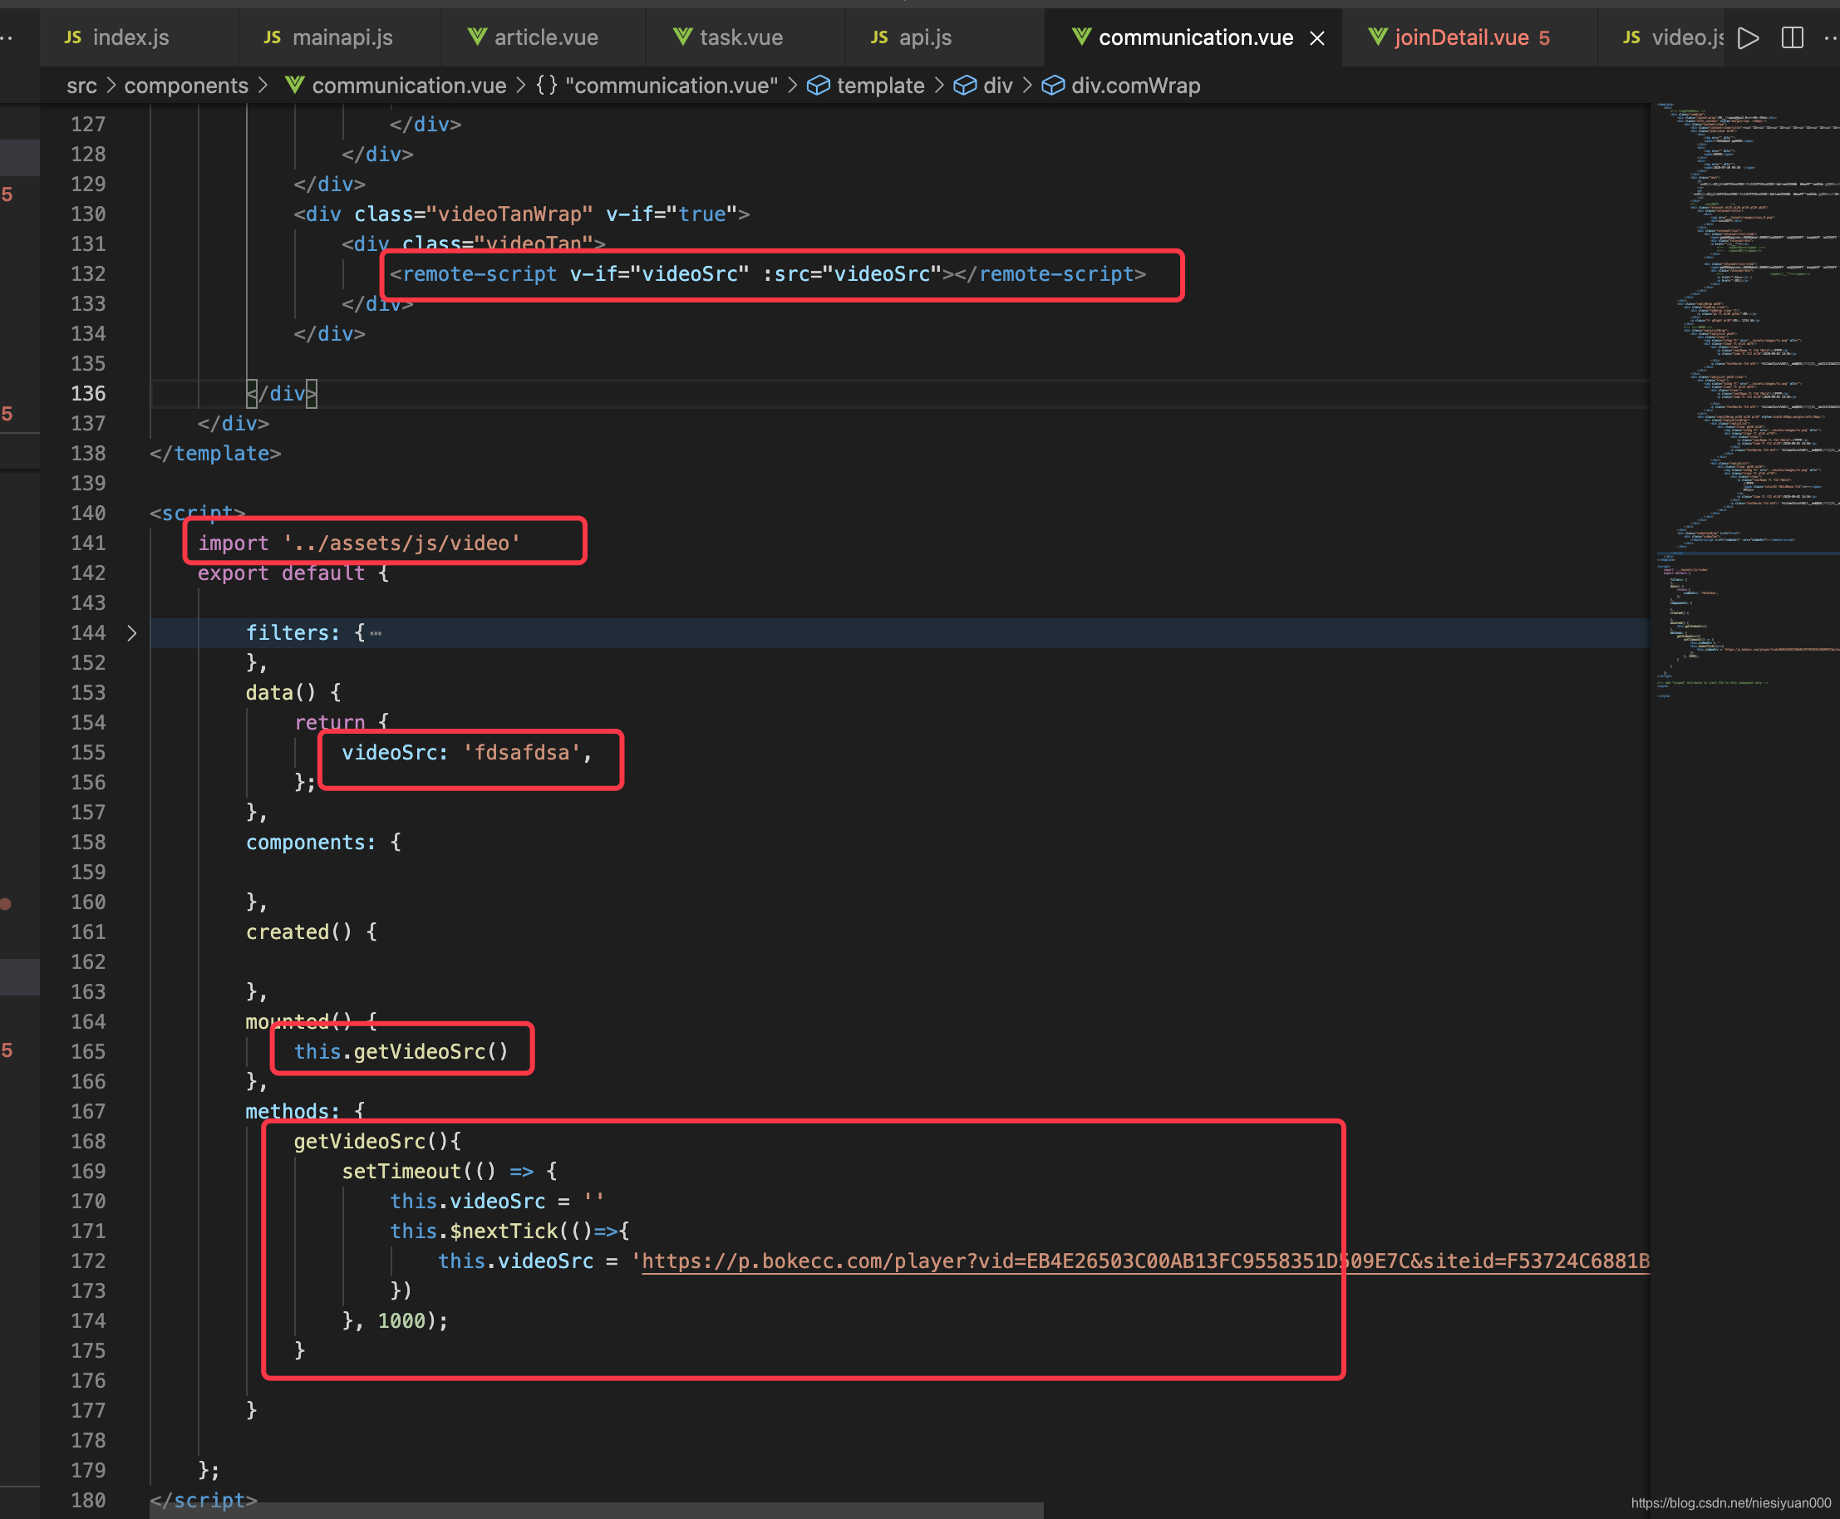
Task: Click the Run code play icon
Action: (x=1747, y=37)
